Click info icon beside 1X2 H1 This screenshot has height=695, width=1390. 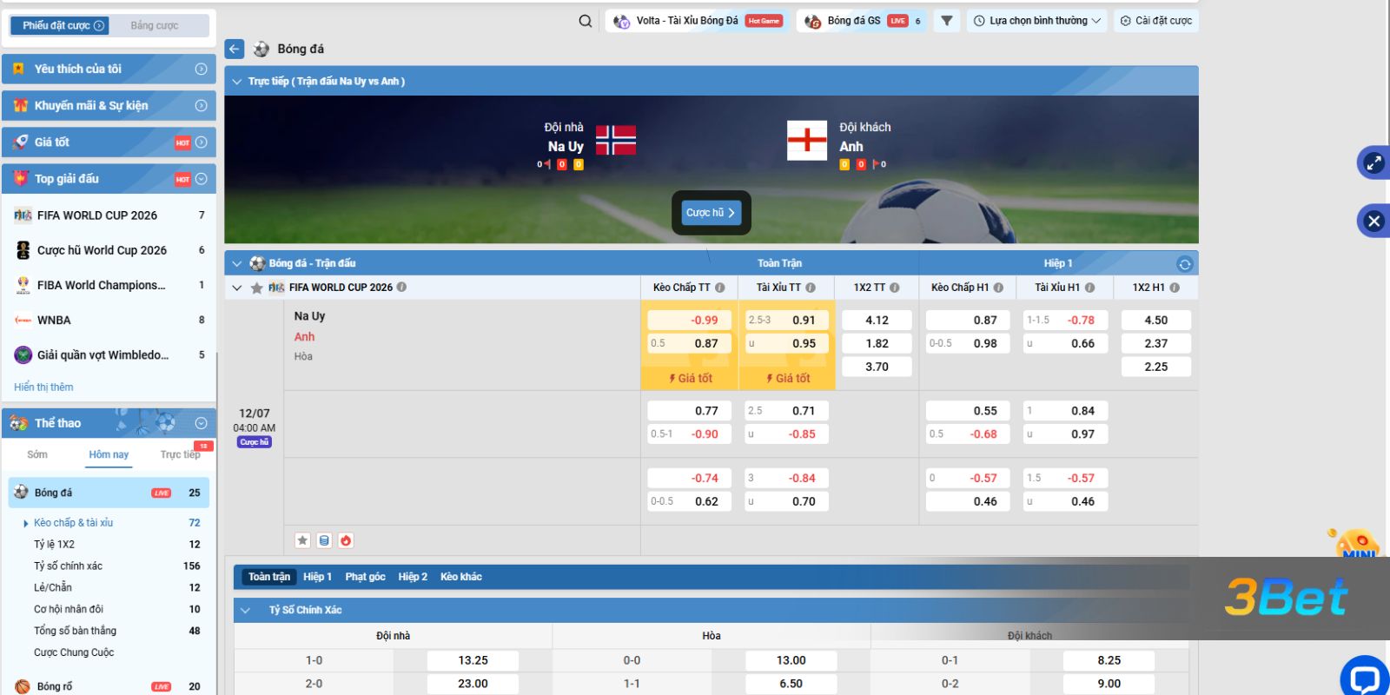[1175, 288]
